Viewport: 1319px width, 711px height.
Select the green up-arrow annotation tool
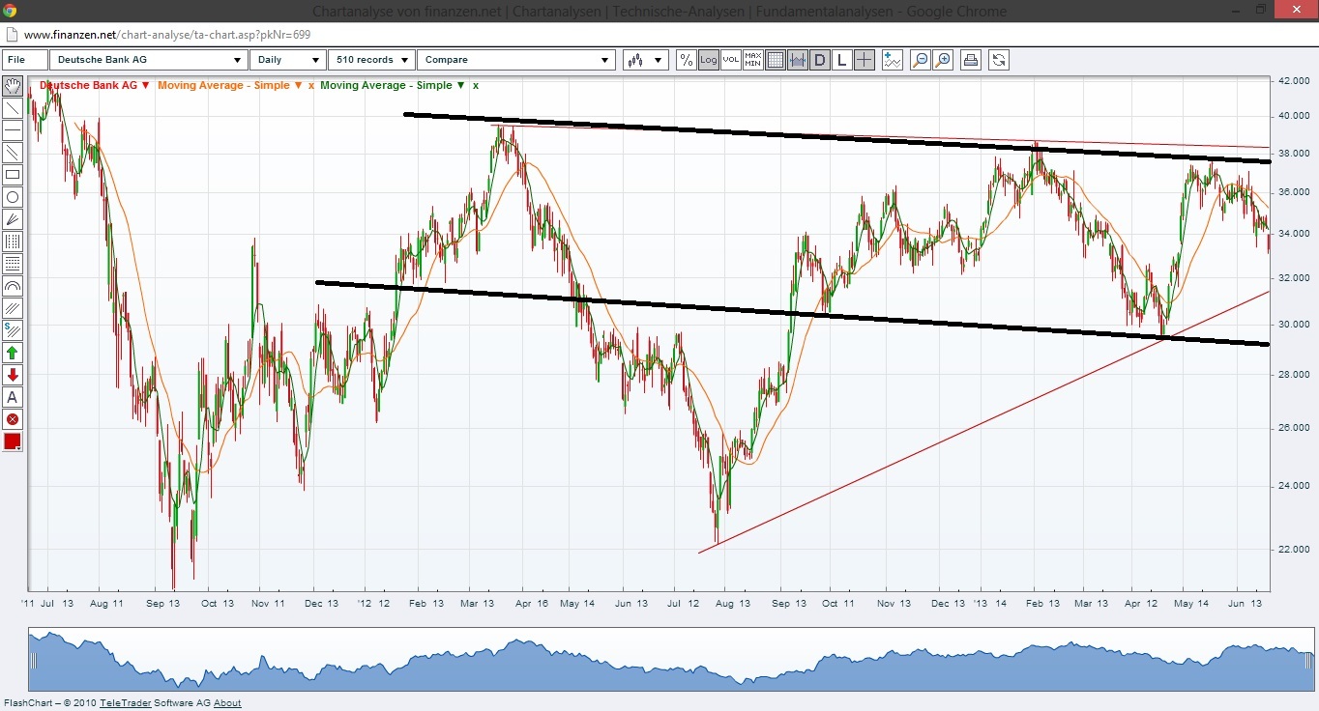pyautogui.click(x=13, y=353)
